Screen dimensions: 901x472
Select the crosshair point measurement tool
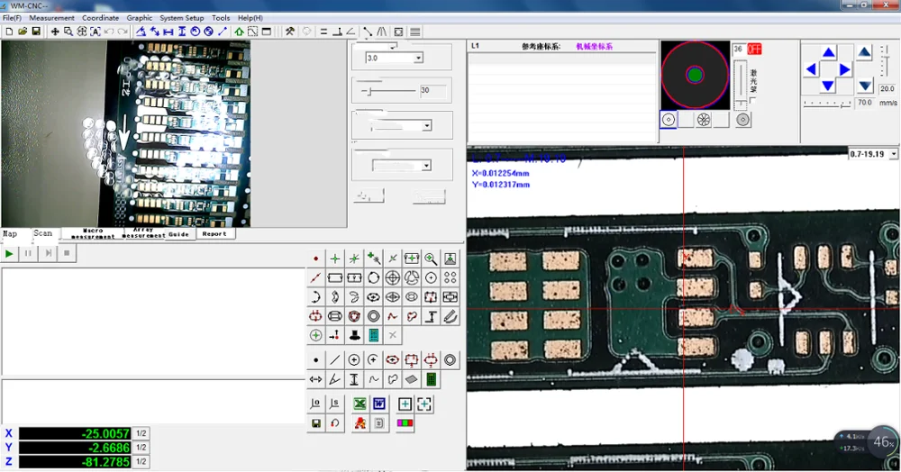(335, 259)
